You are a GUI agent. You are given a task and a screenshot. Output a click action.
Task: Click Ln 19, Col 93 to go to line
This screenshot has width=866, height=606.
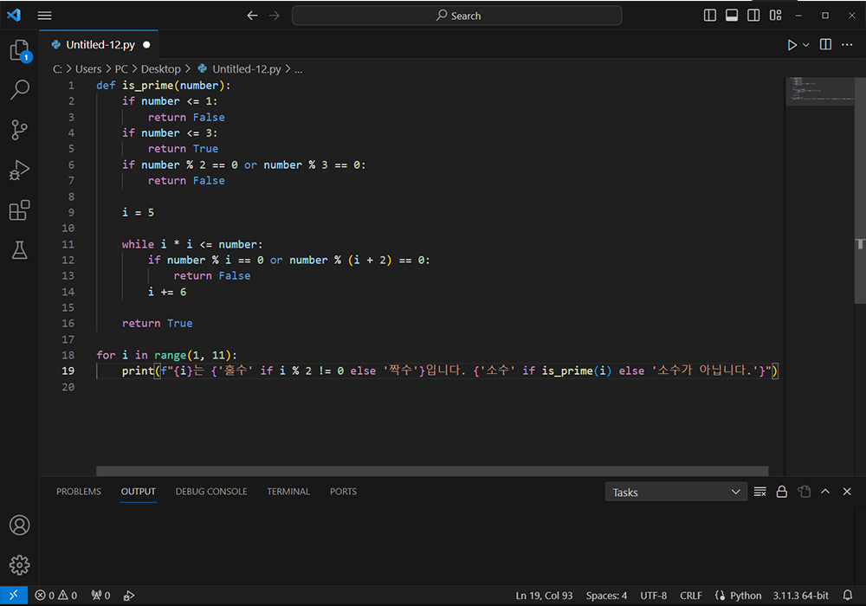[x=544, y=596]
